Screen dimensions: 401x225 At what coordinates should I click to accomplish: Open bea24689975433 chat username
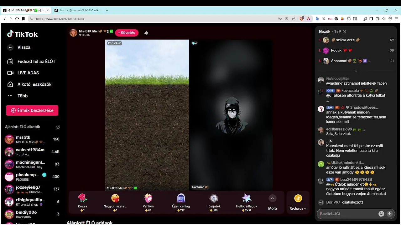click(356, 180)
